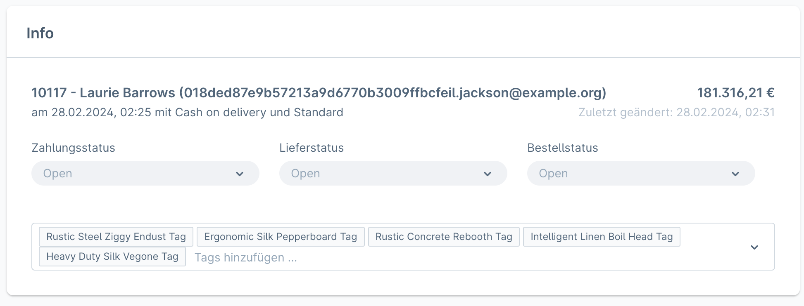Open the Zahlungsstatus dropdown

click(x=145, y=173)
